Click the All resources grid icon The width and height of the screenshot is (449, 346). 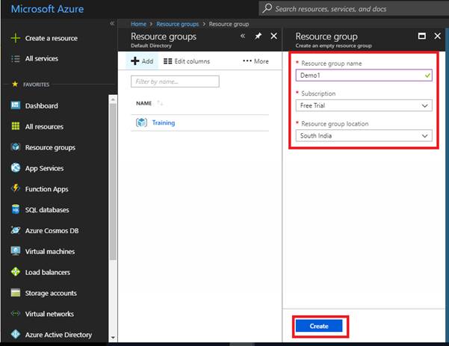(x=16, y=126)
